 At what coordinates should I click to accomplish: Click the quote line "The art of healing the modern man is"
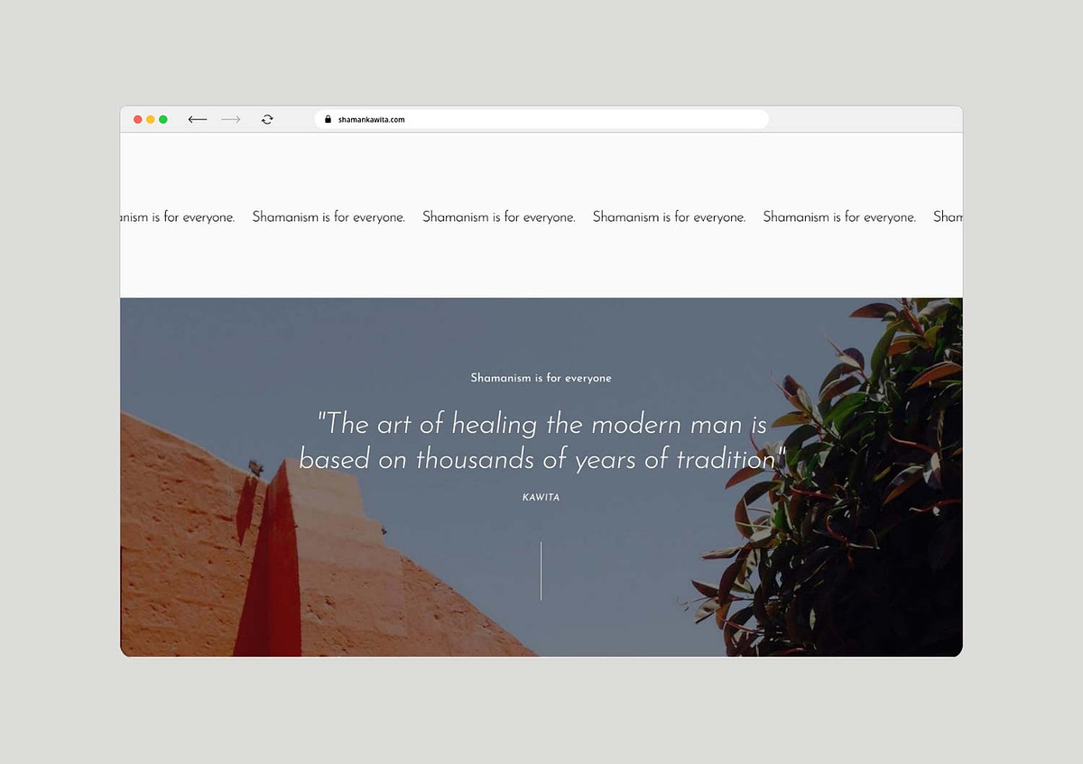point(541,423)
